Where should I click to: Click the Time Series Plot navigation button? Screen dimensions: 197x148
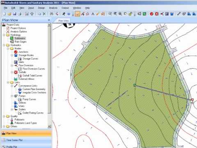click(26, 140)
